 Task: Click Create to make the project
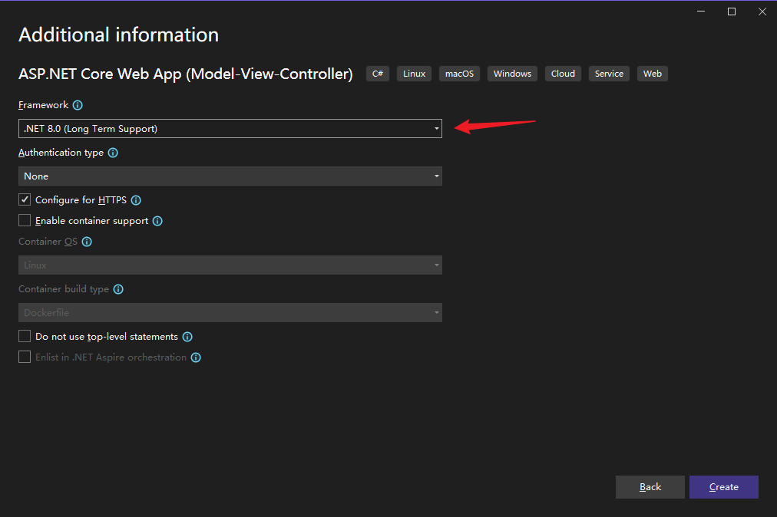pyautogui.click(x=724, y=487)
